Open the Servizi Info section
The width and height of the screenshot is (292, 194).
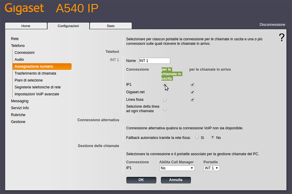20,108
